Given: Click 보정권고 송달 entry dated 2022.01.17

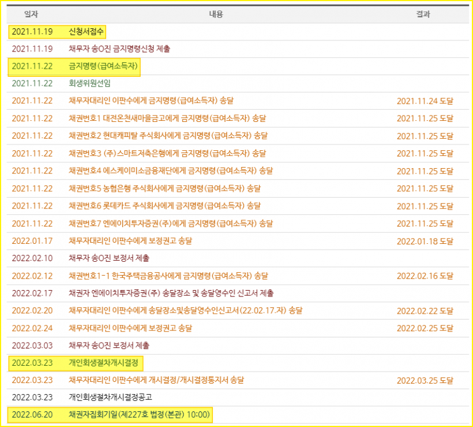Looking at the screenshot, I should 130,241.
